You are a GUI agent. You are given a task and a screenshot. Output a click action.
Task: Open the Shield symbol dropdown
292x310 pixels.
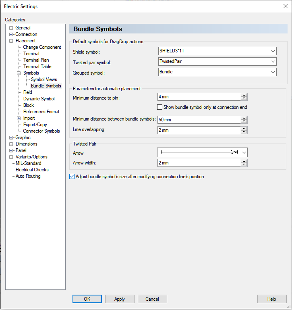pos(273,51)
